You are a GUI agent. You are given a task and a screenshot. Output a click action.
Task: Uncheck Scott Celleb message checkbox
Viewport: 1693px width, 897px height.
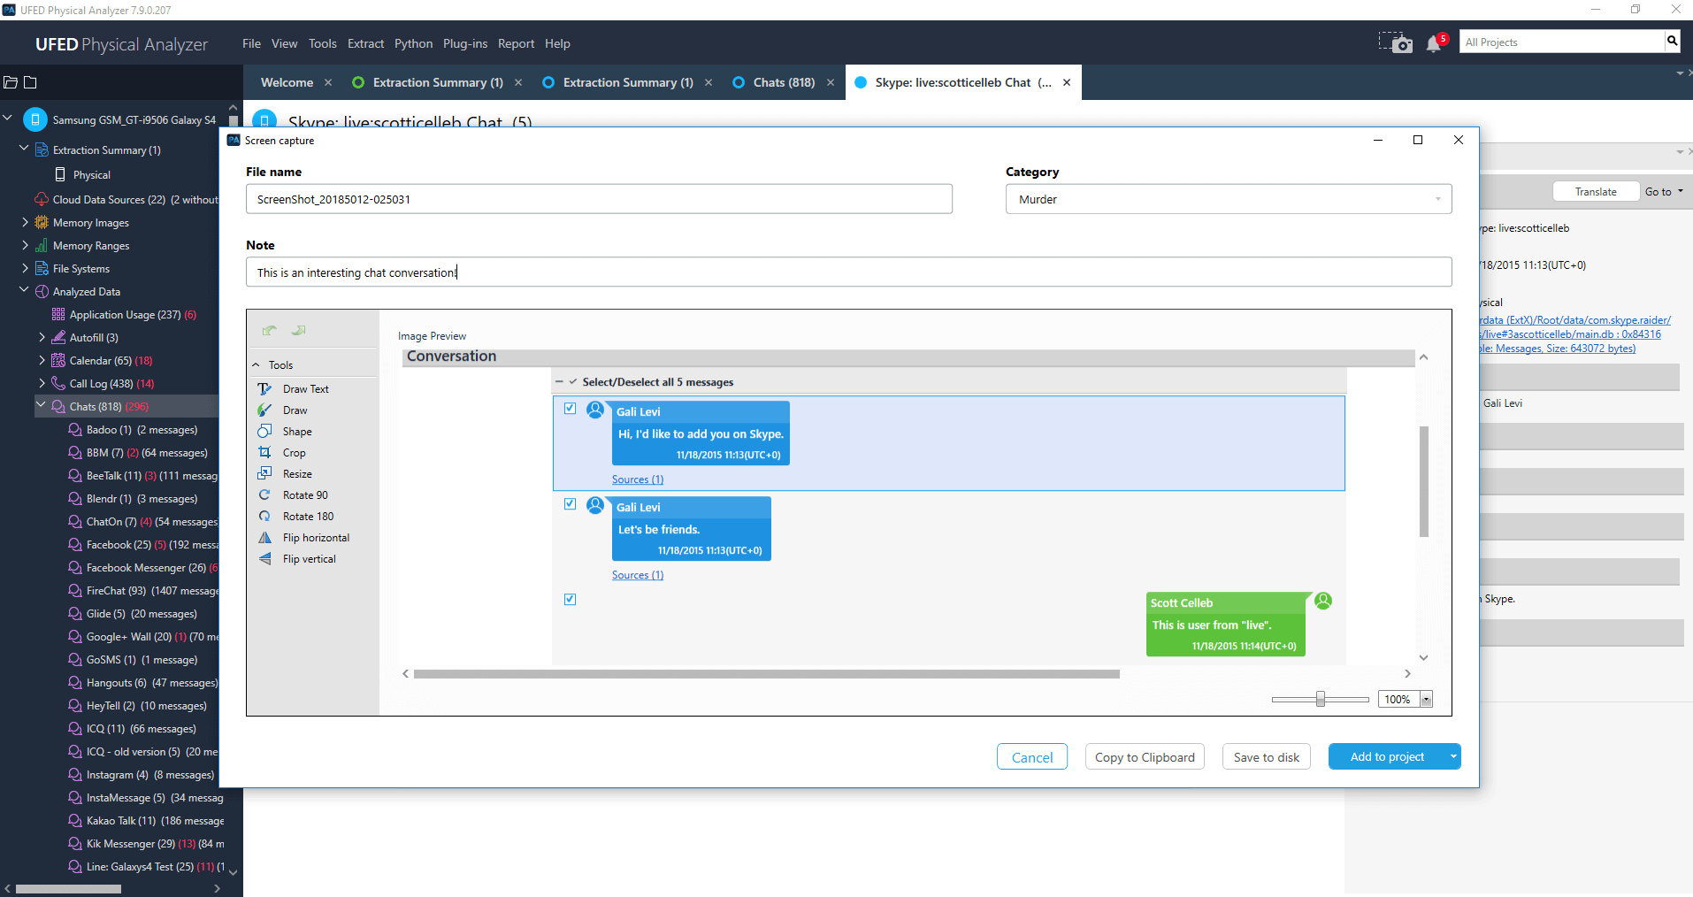(571, 600)
